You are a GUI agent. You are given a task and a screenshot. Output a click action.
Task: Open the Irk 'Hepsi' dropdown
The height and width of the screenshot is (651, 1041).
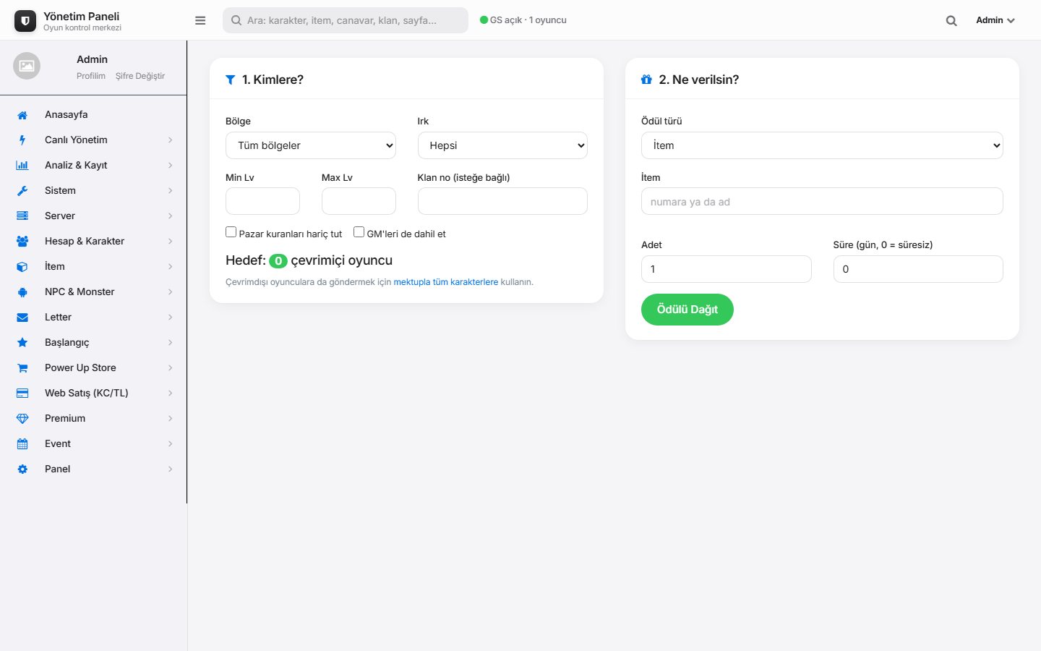point(502,145)
